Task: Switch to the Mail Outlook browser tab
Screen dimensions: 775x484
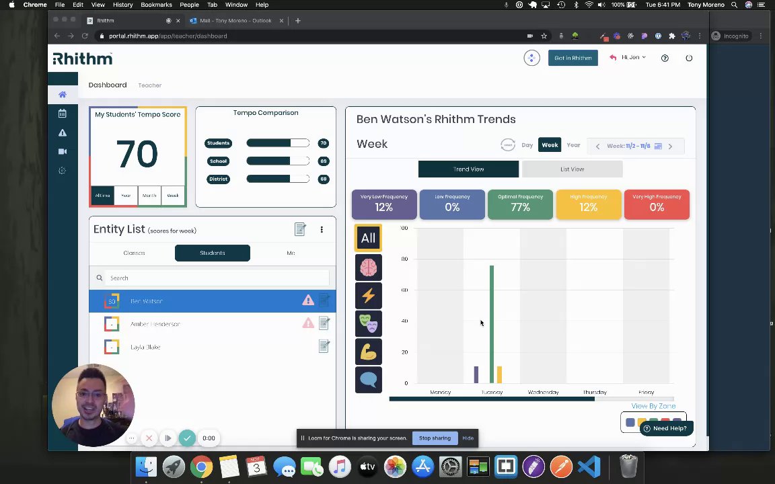Action: pyautogui.click(x=235, y=21)
